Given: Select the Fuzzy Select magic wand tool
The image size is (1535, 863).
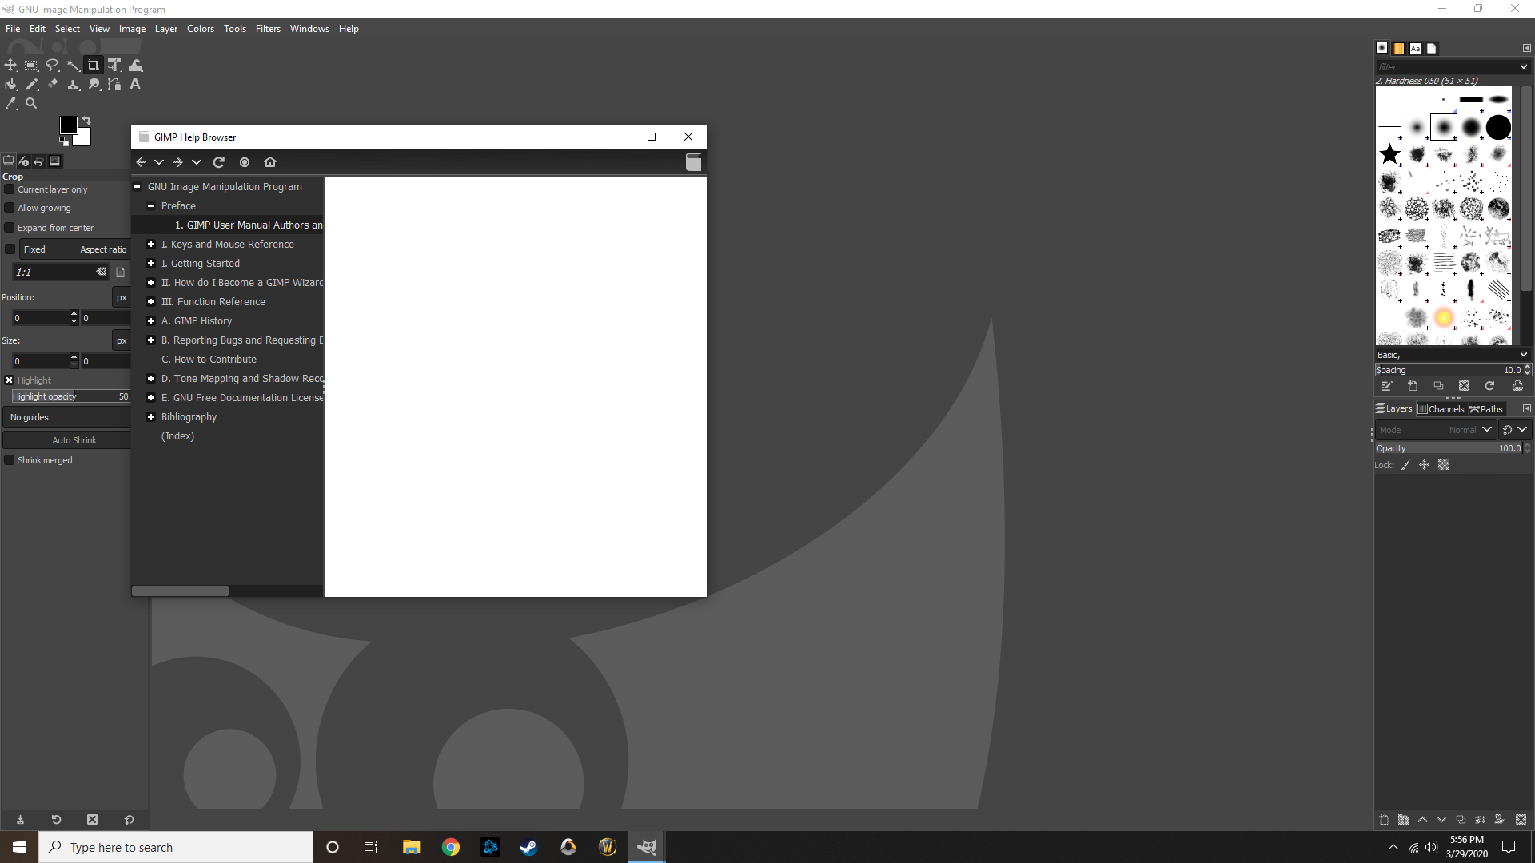Looking at the screenshot, I should coord(73,66).
